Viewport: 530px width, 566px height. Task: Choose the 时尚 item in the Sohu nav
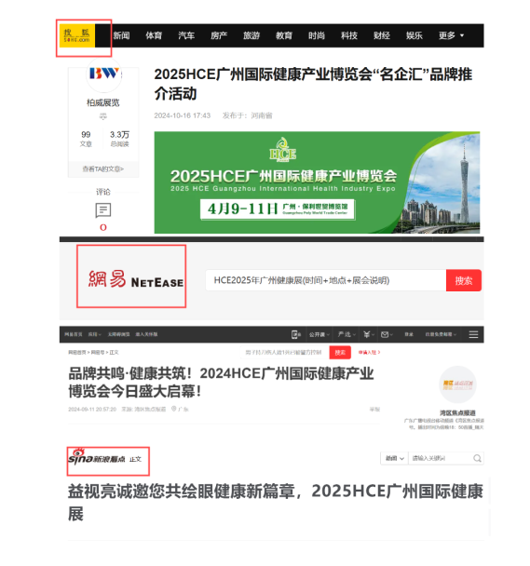point(317,35)
